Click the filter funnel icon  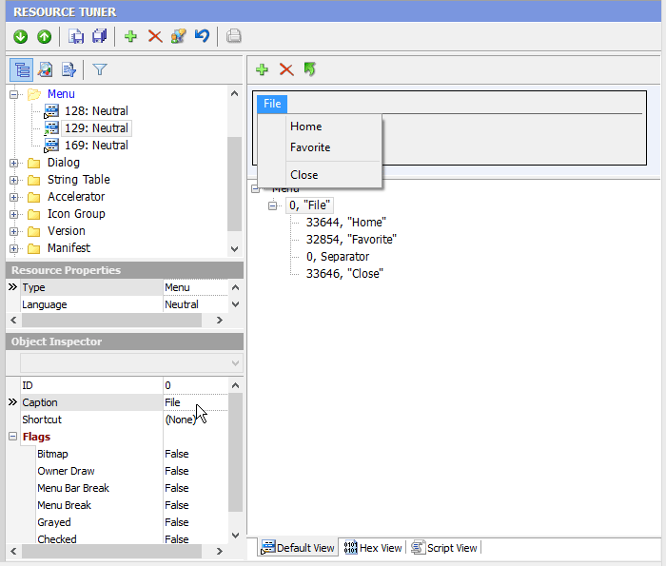click(x=99, y=69)
